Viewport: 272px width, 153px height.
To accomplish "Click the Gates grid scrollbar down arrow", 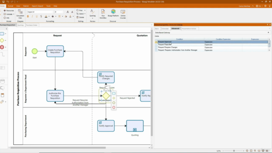I will (x=269, y=50).
